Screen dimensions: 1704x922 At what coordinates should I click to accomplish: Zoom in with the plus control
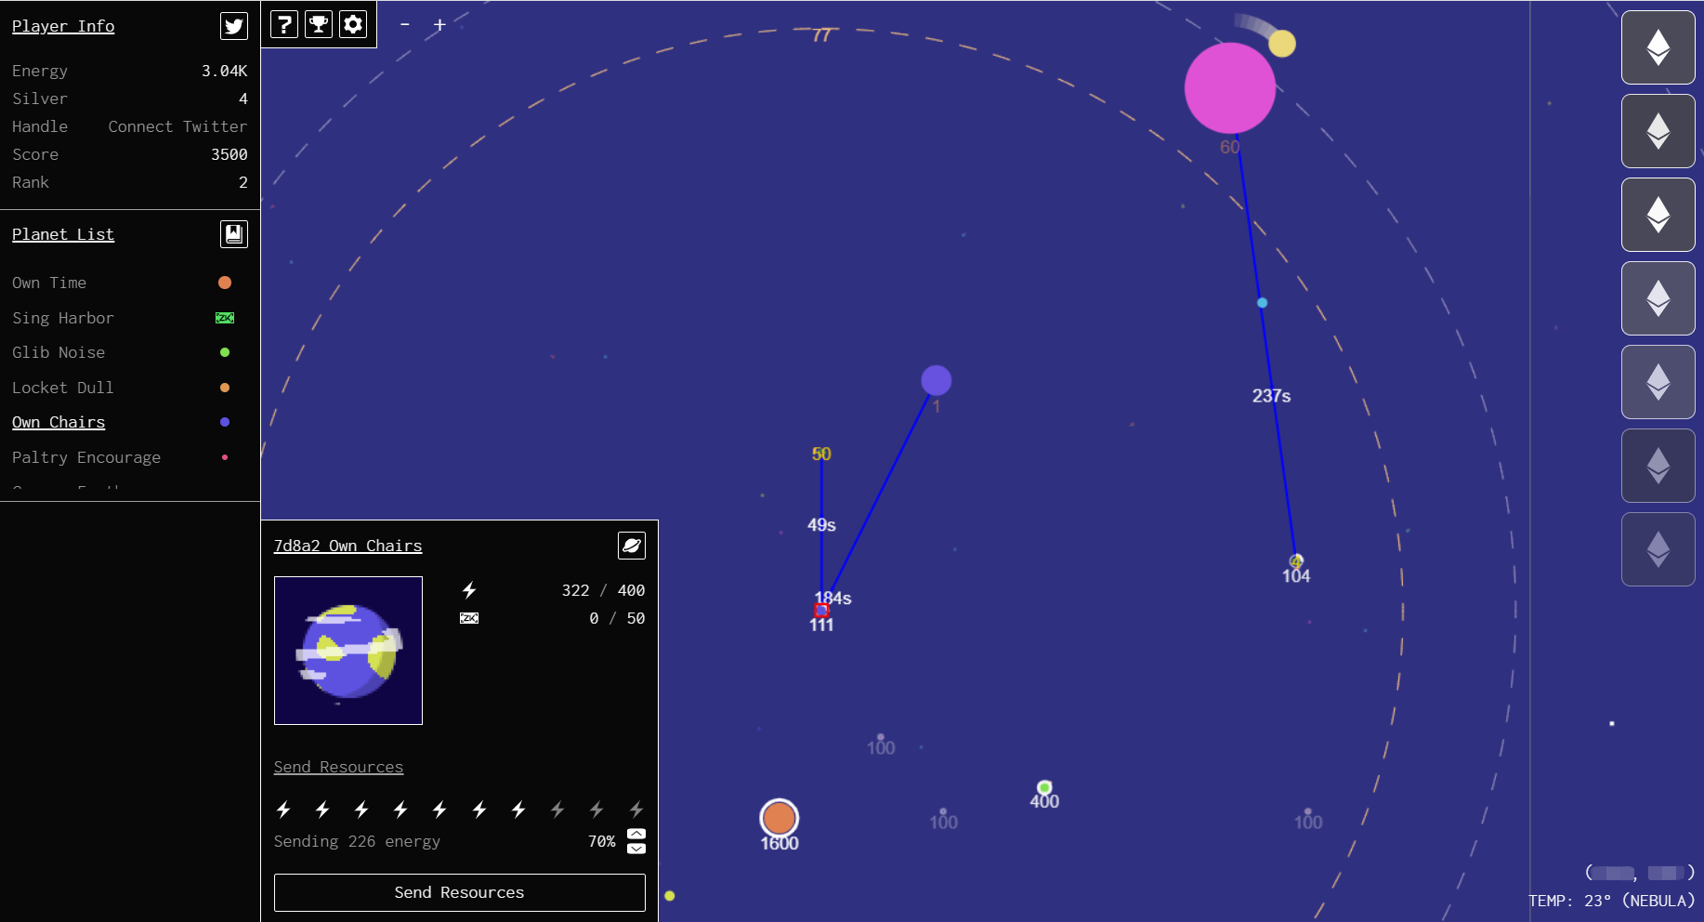(439, 24)
